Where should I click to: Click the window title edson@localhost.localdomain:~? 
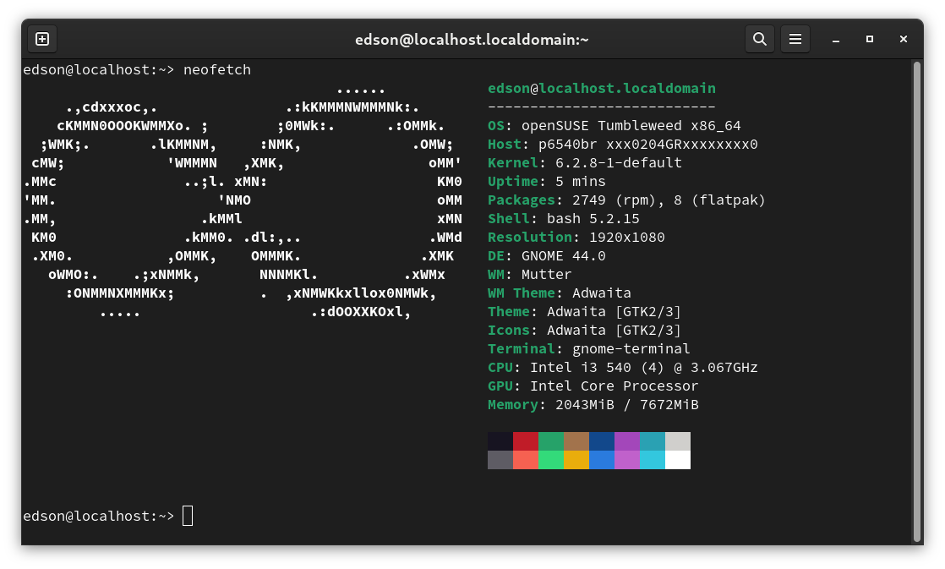tap(472, 39)
